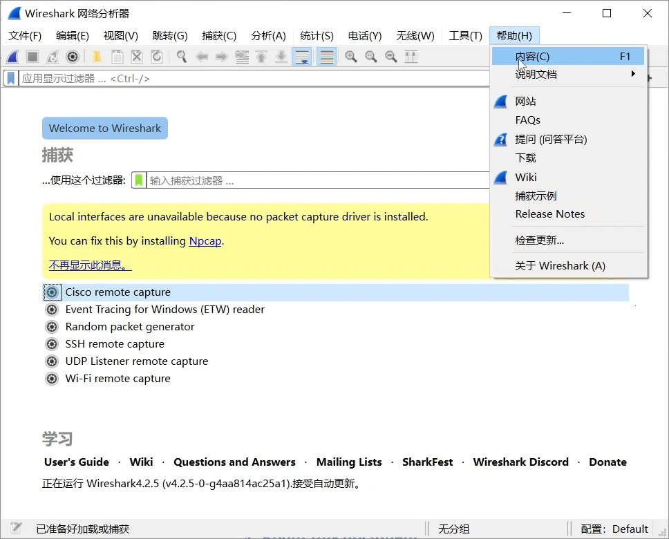
Task: Click the green capture filter bookmark
Action: click(139, 180)
